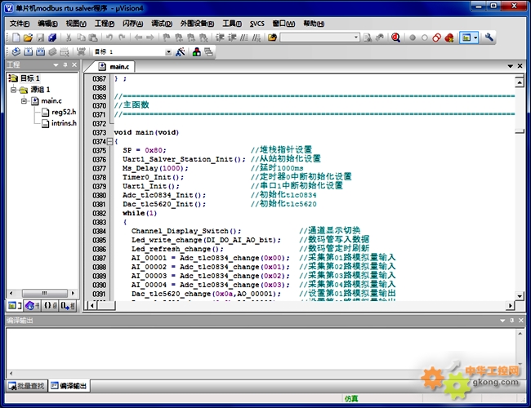The height and width of the screenshot is (408, 531).
Task: Open the find text combo box dropdown
Action: coord(356,38)
